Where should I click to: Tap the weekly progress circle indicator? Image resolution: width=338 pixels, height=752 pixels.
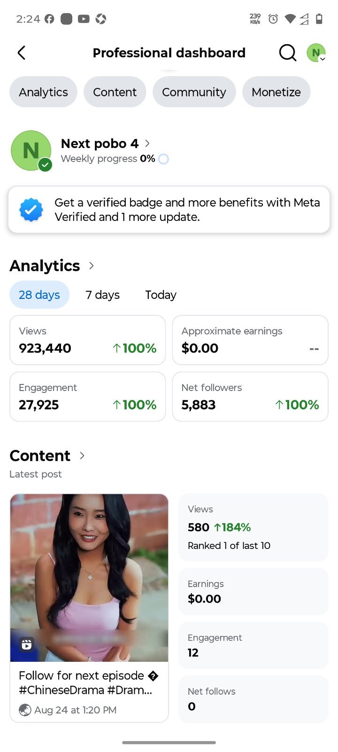click(x=163, y=159)
